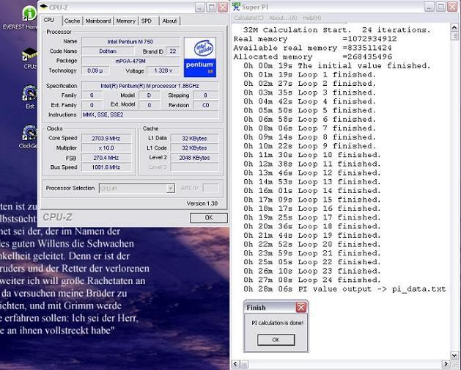461x370 pixels.
Task: Click the 'Loop 1 finished' line
Action: (x=310, y=75)
